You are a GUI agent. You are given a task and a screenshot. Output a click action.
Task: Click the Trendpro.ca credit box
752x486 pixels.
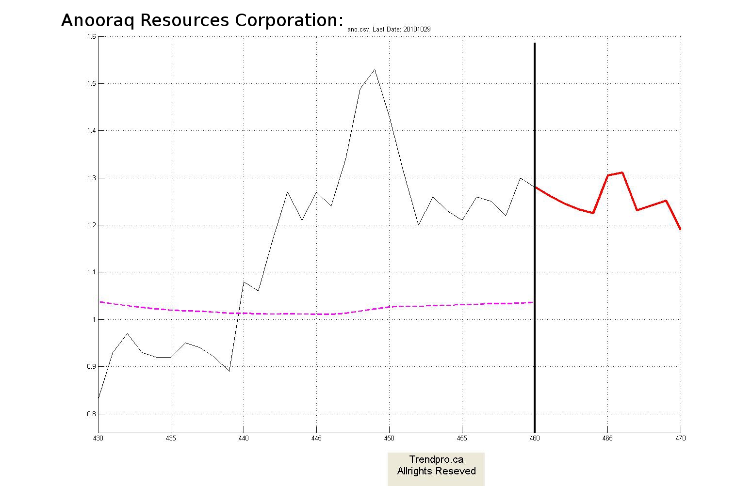(x=436, y=469)
